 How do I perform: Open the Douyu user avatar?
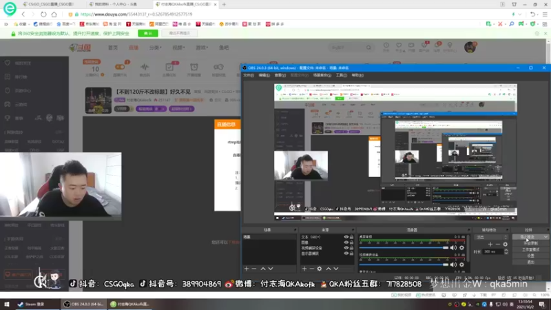point(470,47)
